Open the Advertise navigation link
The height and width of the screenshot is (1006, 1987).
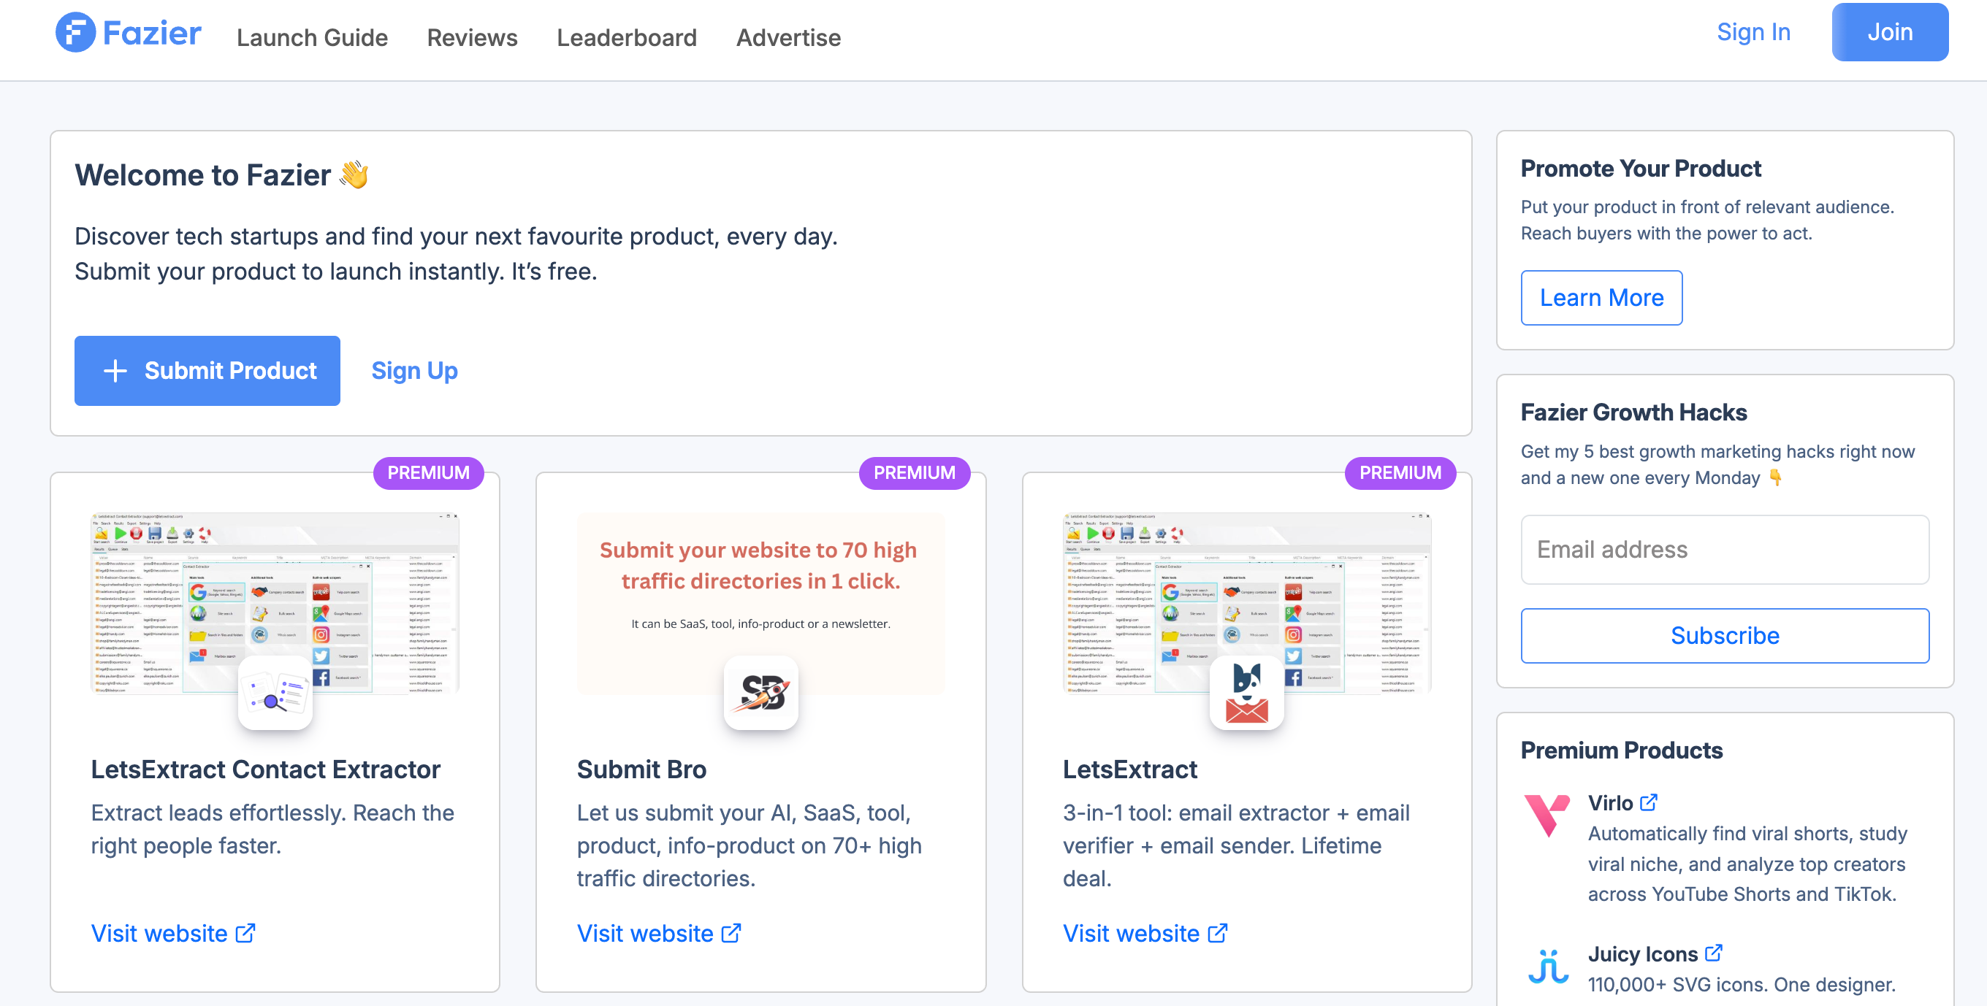tap(787, 37)
